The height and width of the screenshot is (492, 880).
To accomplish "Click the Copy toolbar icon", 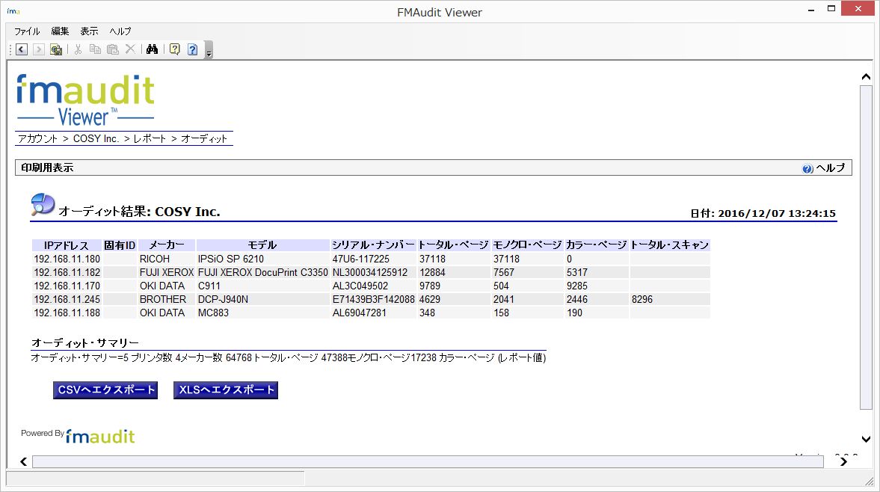I will [x=96, y=49].
